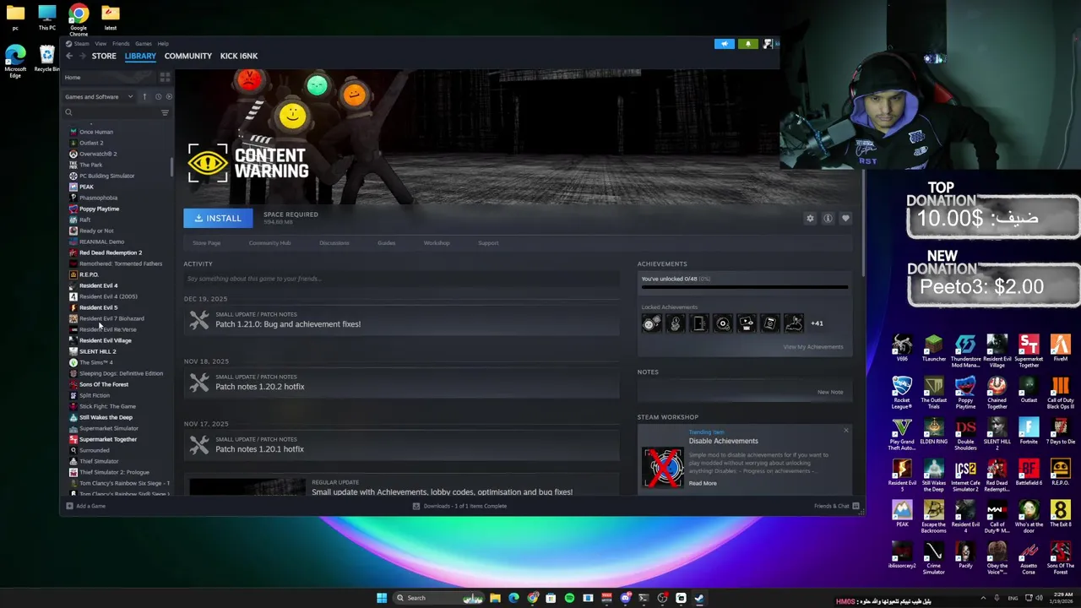Open the Support link
The height and width of the screenshot is (608, 1081).
(x=488, y=243)
